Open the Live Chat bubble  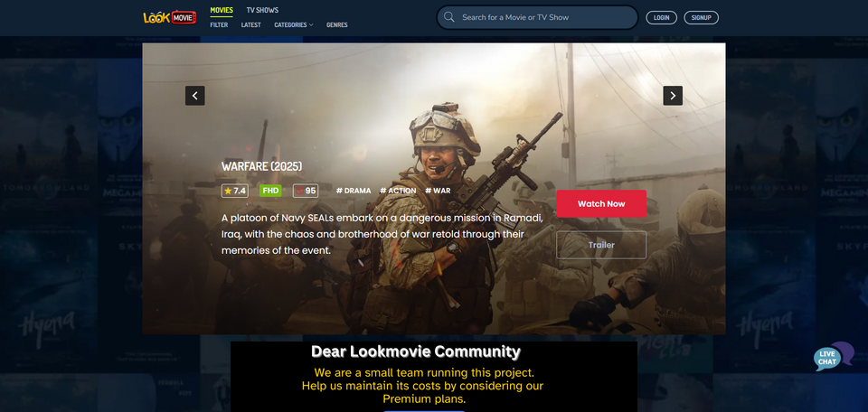[x=834, y=357]
